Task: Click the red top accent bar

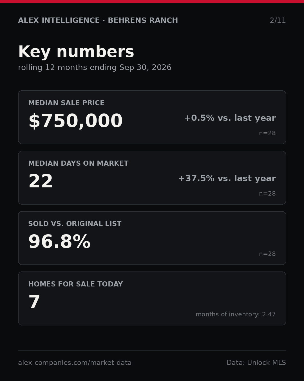Action: point(152,1)
